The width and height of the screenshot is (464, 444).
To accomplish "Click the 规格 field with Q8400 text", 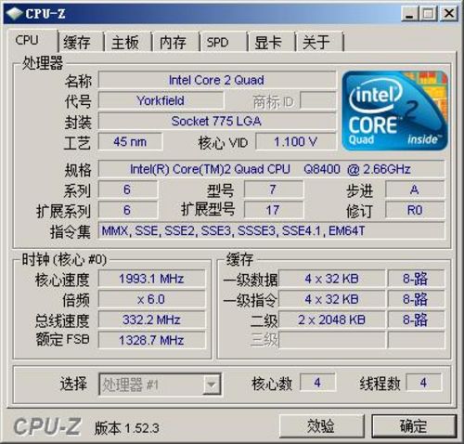I will tap(271, 169).
